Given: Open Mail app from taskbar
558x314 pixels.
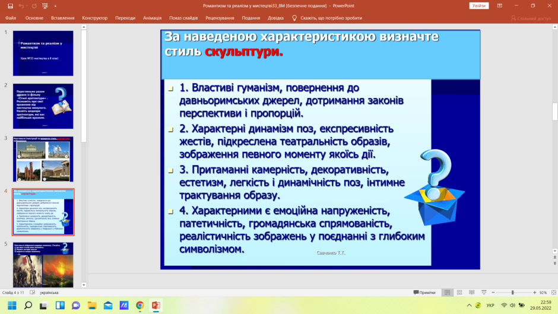Looking at the screenshot, I should [x=108, y=306].
